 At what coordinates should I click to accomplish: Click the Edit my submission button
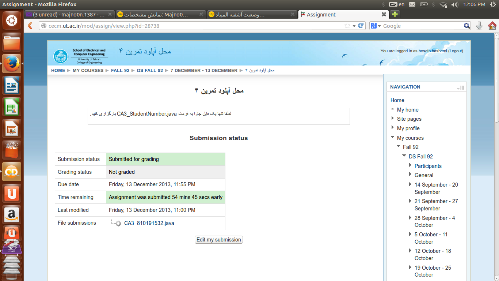(x=218, y=240)
